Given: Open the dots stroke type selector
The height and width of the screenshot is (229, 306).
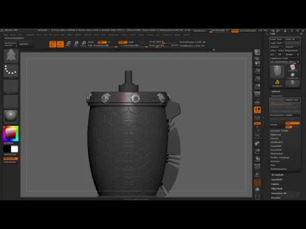Looking at the screenshot, I should [x=11, y=70].
